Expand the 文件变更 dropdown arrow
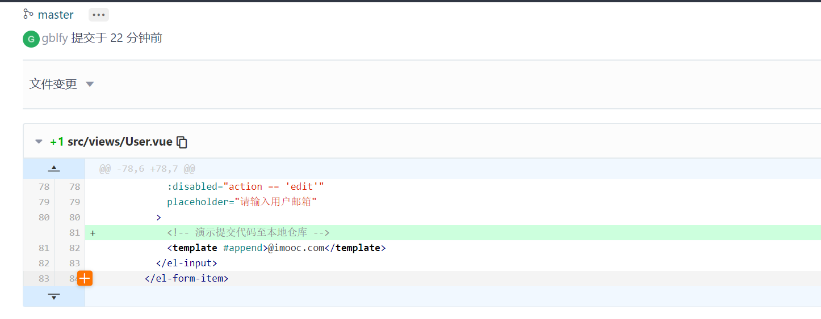Screen dimensions: 821x319 (x=90, y=84)
